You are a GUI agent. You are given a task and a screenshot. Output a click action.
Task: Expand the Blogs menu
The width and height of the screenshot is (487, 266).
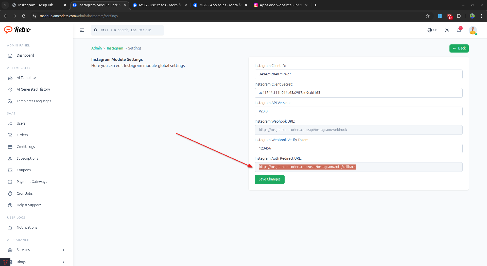click(21, 262)
